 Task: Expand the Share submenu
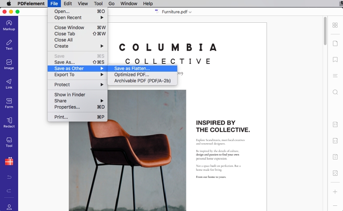[x=78, y=101]
